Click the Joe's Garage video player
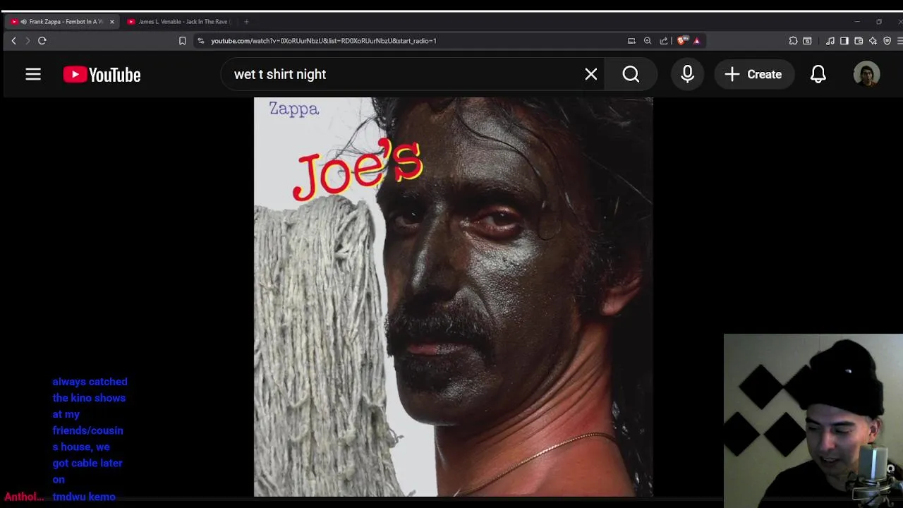 453,297
